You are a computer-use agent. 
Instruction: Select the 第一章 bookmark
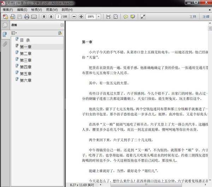(26, 47)
